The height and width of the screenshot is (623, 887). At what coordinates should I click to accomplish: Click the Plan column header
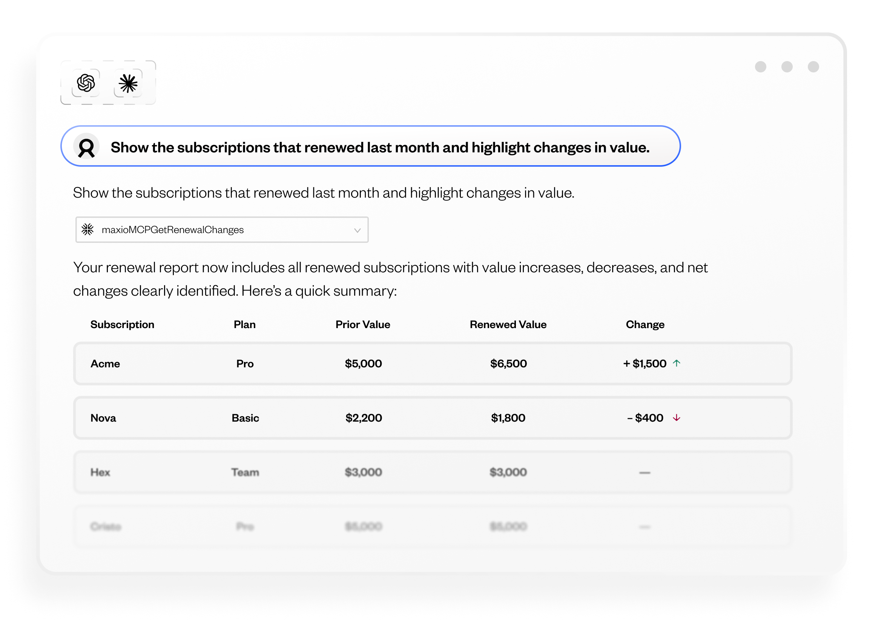point(244,324)
